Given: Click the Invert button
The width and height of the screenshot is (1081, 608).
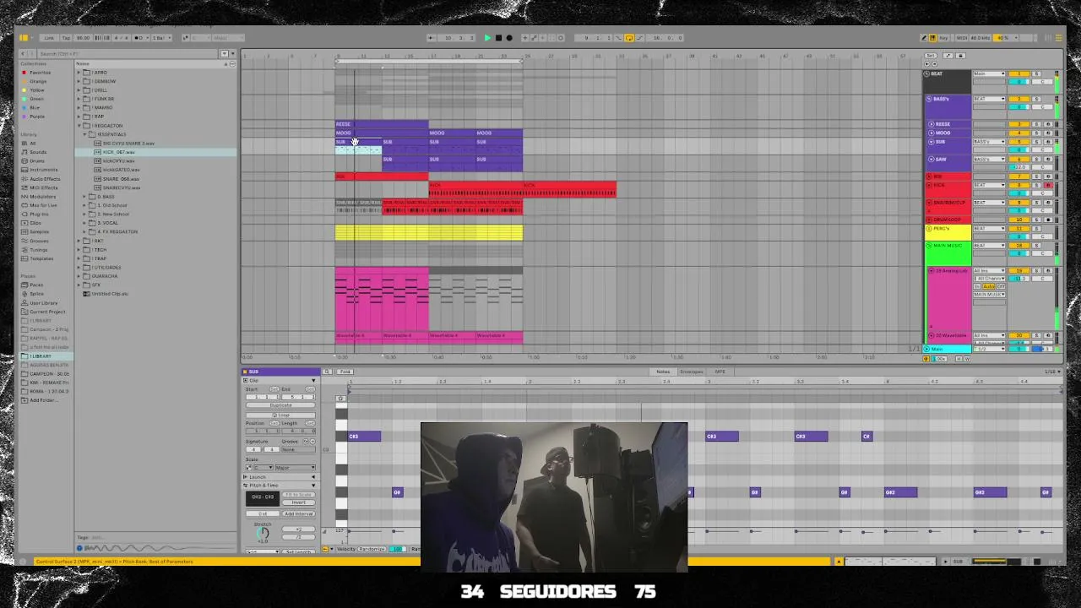Looking at the screenshot, I should pos(298,502).
